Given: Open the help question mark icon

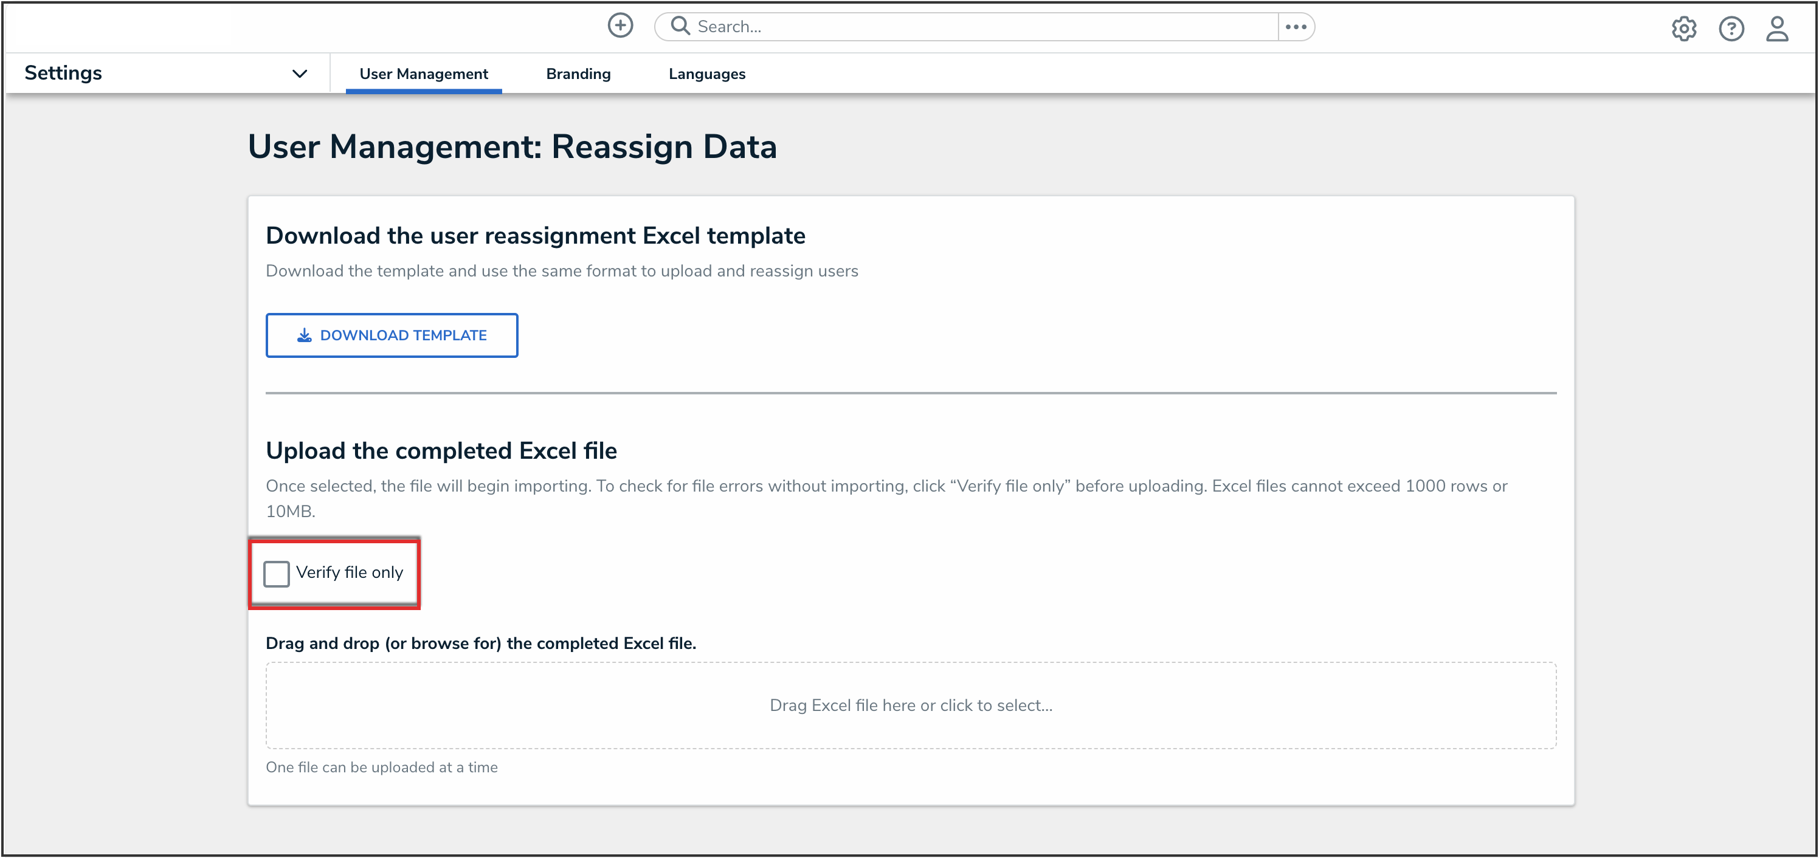Looking at the screenshot, I should [1731, 29].
